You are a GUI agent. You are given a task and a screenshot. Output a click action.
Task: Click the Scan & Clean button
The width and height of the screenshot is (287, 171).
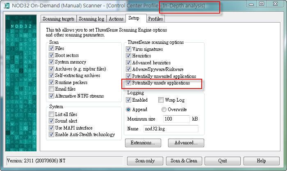[184, 161]
